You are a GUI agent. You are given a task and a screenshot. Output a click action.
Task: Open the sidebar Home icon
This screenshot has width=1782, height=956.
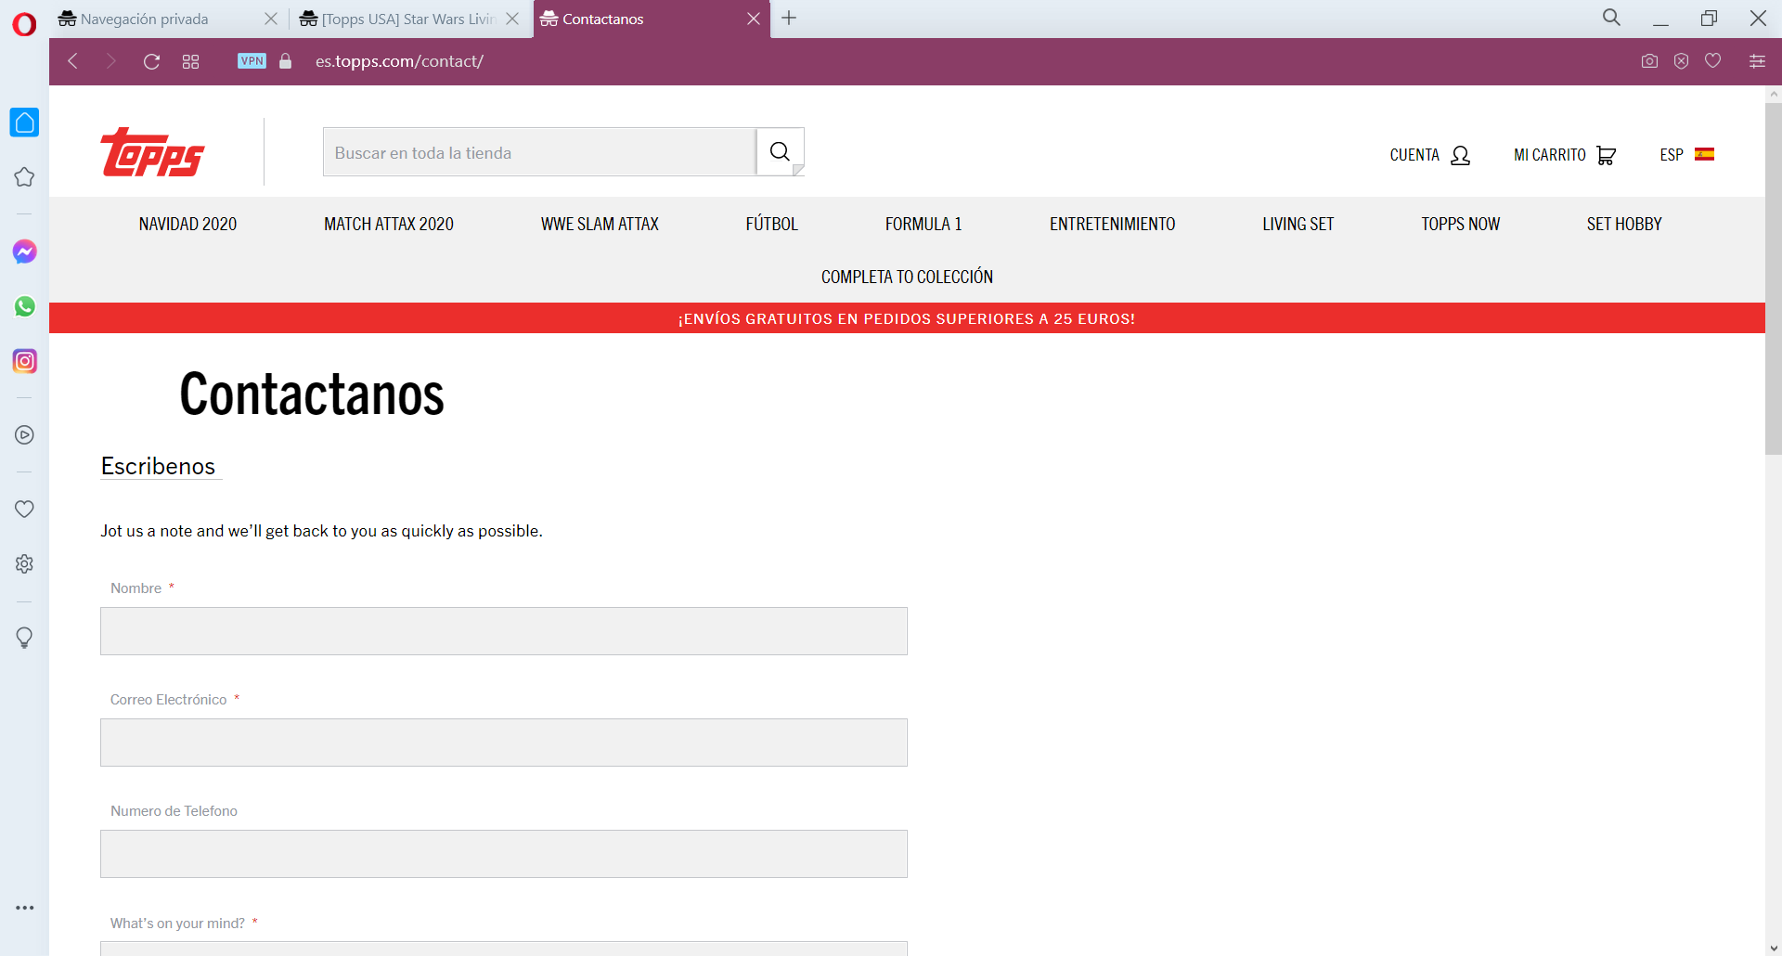(x=24, y=123)
